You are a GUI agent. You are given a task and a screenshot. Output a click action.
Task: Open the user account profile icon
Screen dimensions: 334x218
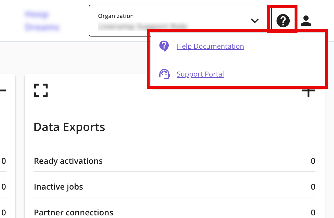(x=306, y=21)
